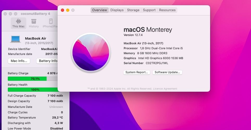Minimize the About This Mac window
The image size is (251, 130).
[x=68, y=10]
